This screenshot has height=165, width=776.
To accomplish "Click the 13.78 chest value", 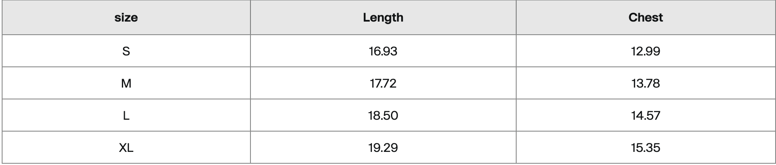I will 646,83.
